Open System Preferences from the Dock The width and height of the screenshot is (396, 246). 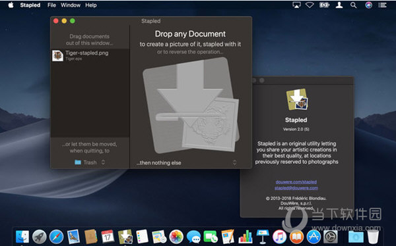[x=331, y=237]
